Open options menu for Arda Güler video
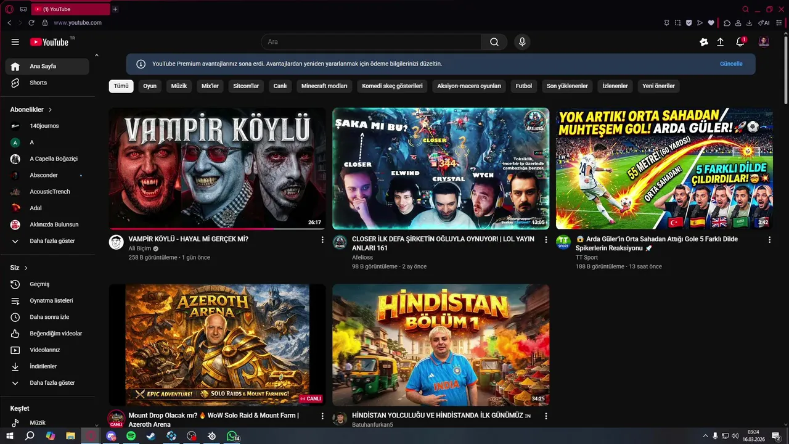The height and width of the screenshot is (444, 789). [x=769, y=239]
